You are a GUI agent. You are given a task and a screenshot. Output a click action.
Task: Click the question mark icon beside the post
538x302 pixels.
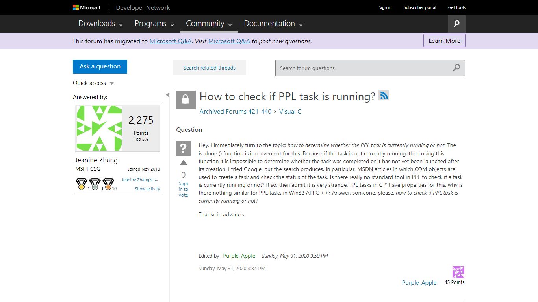coord(183,149)
